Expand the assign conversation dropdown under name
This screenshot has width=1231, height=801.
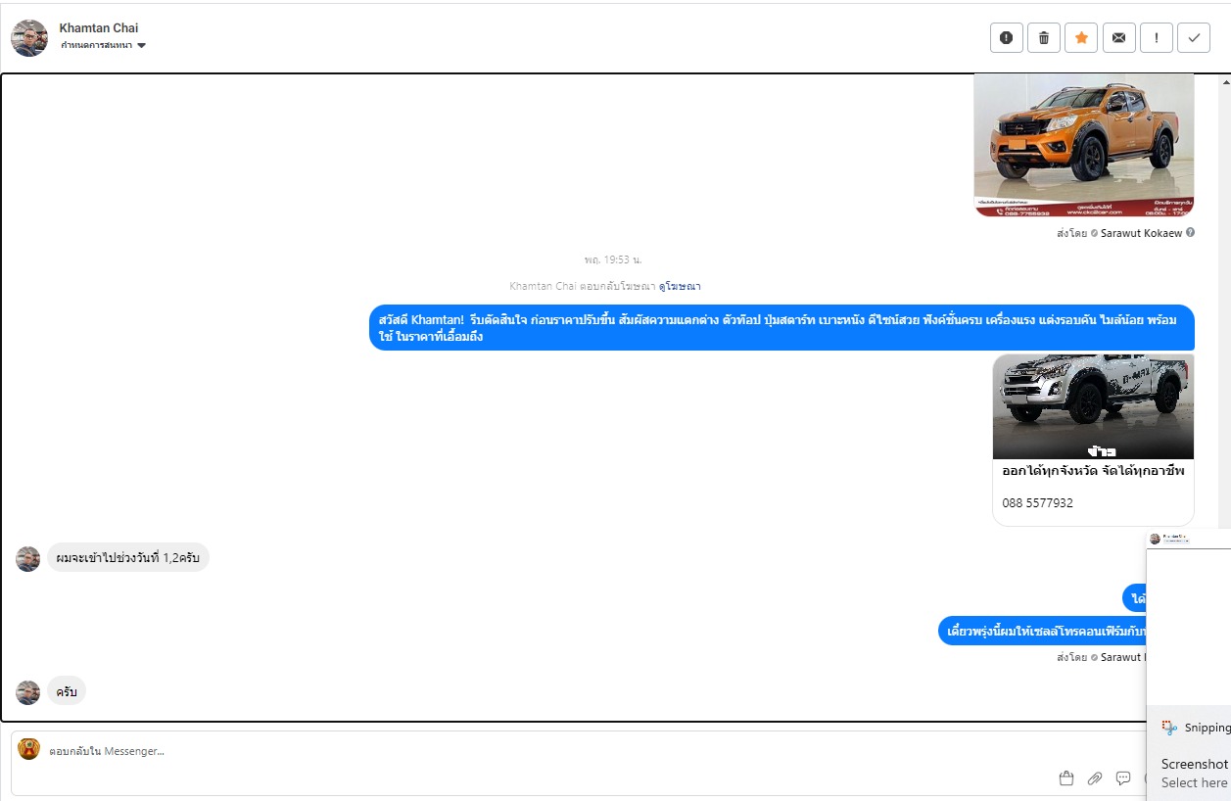click(103, 46)
